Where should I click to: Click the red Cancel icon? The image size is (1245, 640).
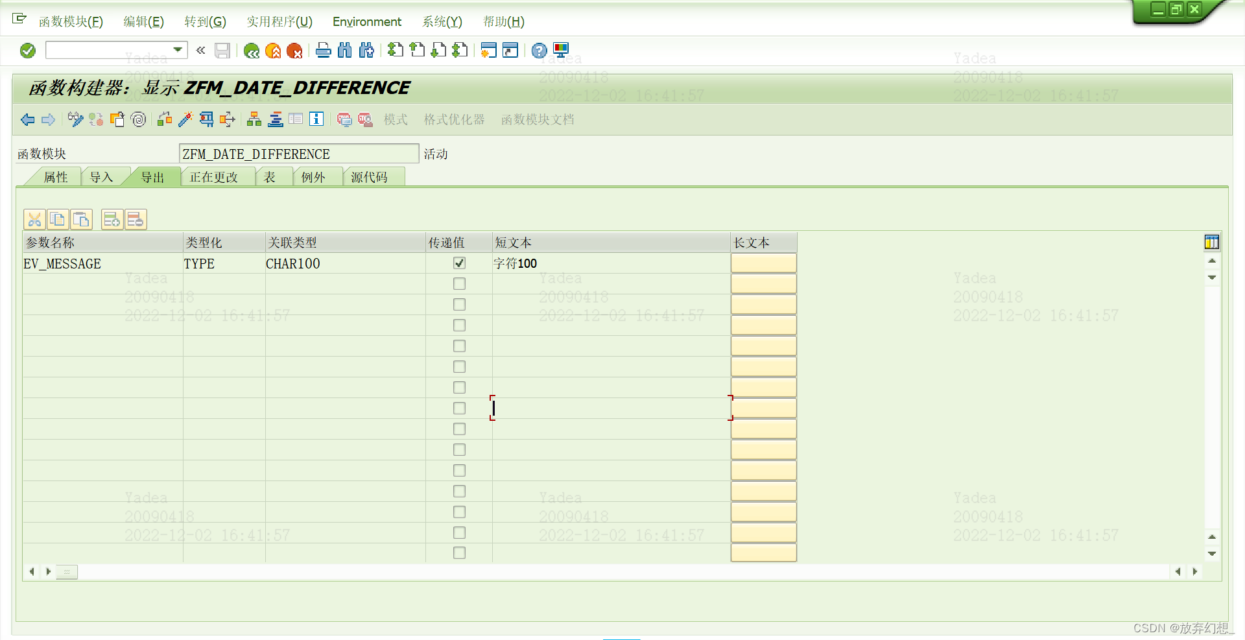294,51
